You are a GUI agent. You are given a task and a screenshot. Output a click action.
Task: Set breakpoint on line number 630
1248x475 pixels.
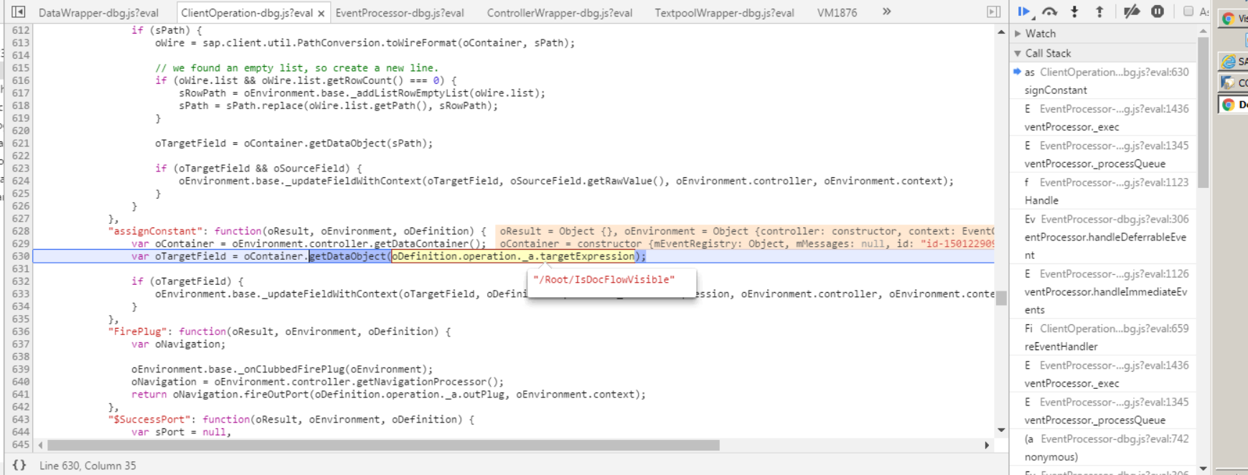click(x=21, y=256)
